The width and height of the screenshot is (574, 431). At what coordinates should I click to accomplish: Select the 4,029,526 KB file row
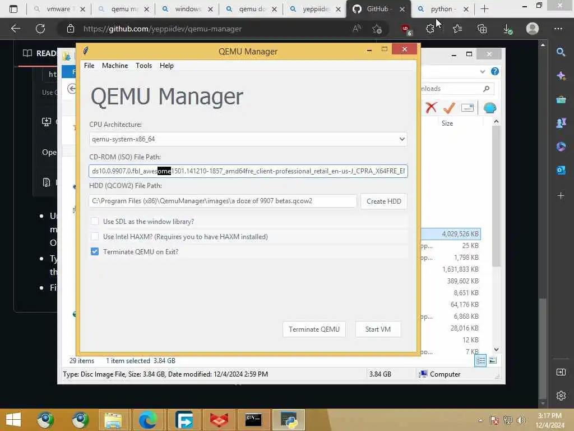[x=450, y=234]
